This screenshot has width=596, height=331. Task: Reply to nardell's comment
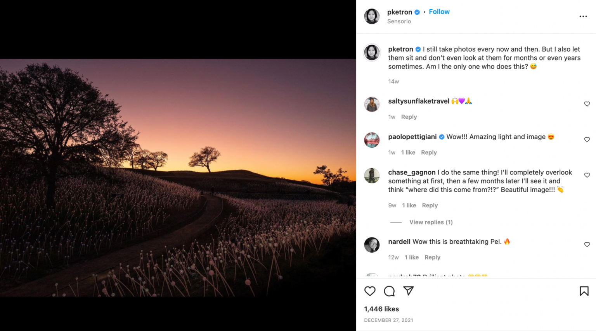coord(432,257)
